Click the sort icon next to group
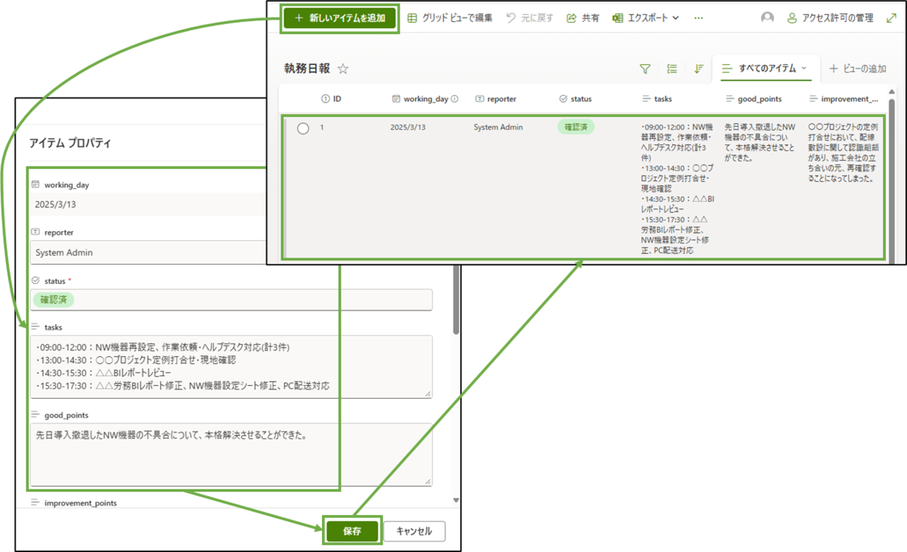 pyautogui.click(x=698, y=69)
